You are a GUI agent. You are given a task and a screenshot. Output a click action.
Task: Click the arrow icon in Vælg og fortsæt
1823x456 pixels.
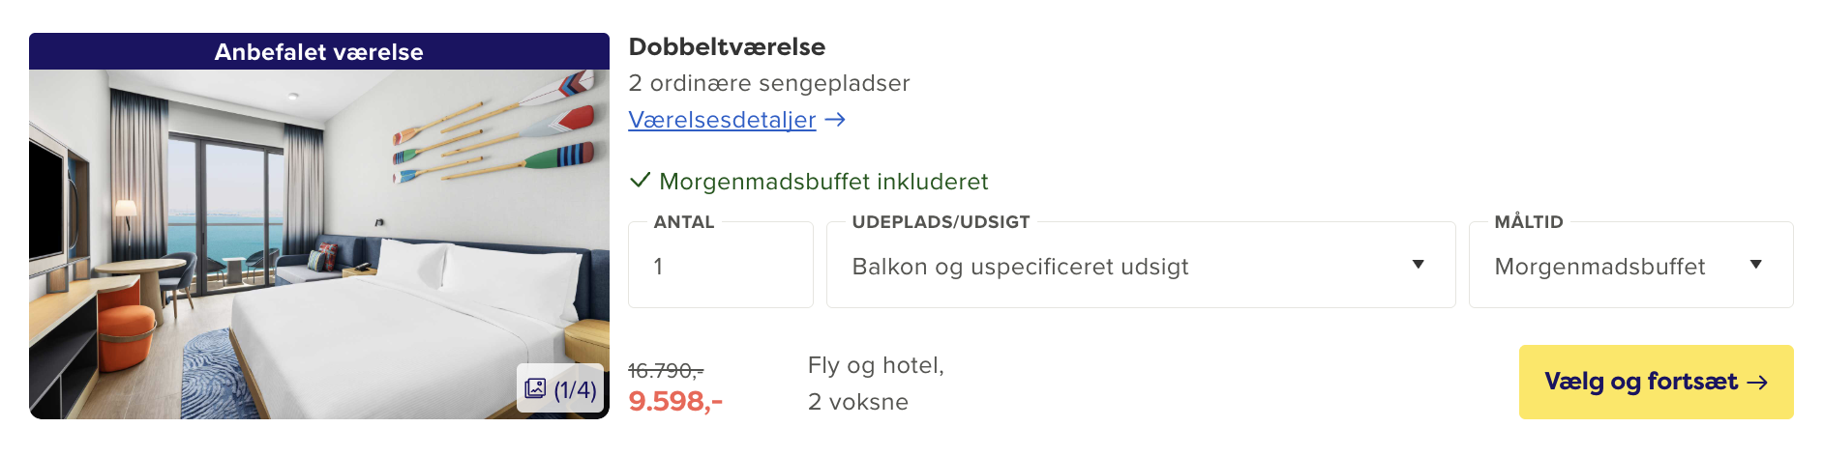[1757, 383]
